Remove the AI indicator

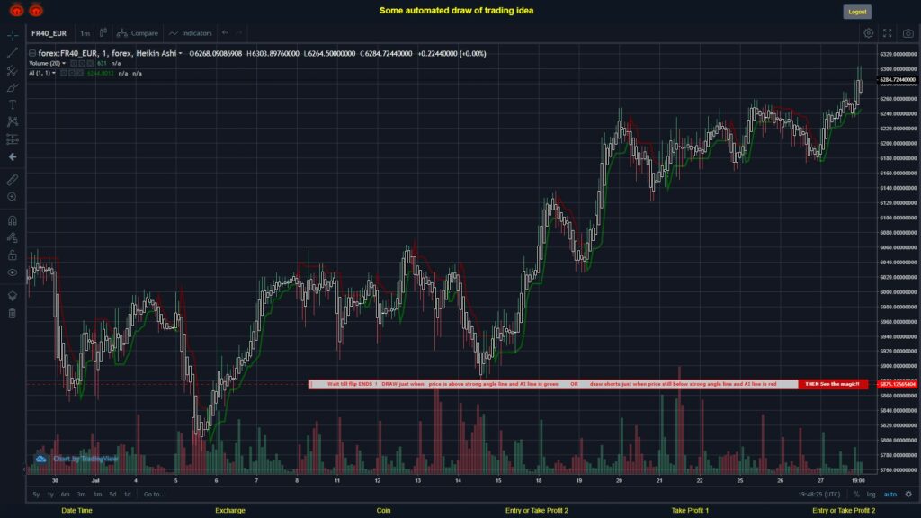(80, 74)
